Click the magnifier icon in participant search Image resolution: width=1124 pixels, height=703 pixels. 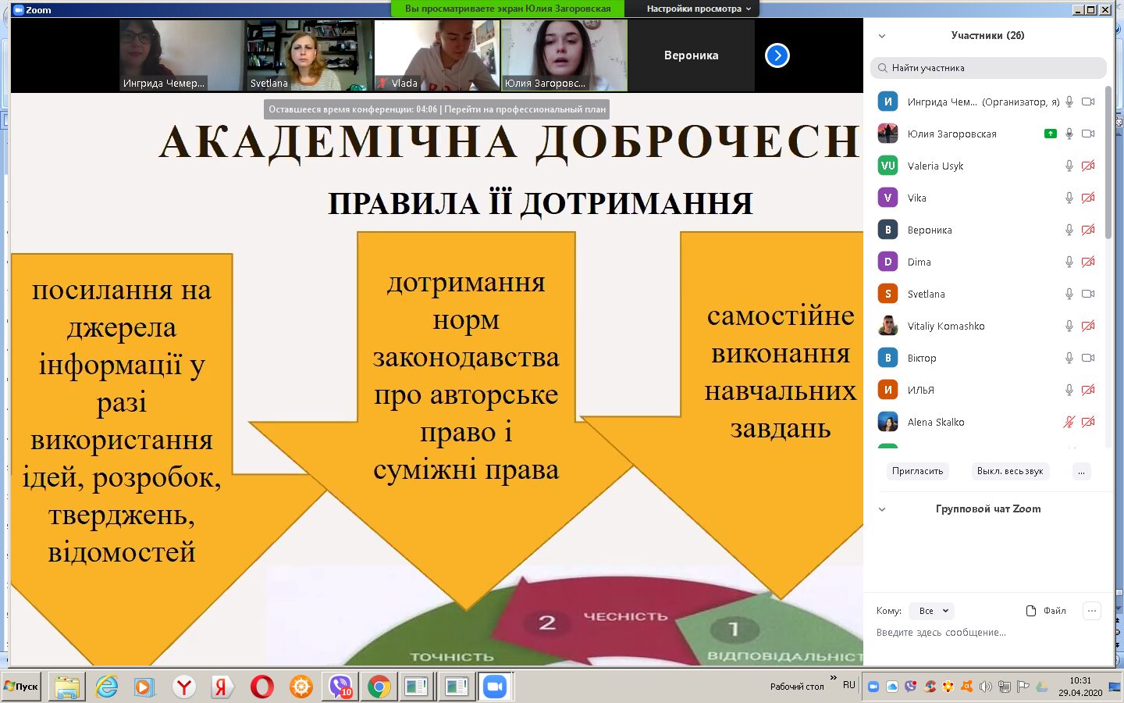pyautogui.click(x=882, y=68)
